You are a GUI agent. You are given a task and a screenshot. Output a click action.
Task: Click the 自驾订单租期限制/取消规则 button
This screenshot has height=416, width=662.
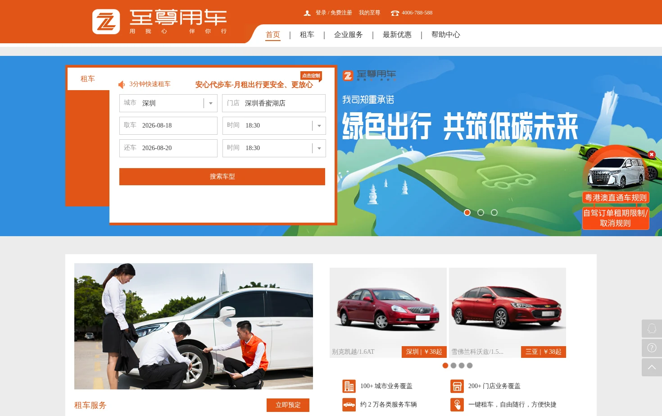pos(616,218)
